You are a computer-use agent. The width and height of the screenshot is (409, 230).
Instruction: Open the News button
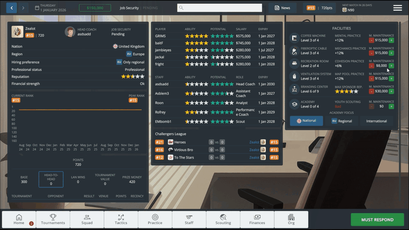coord(283,8)
